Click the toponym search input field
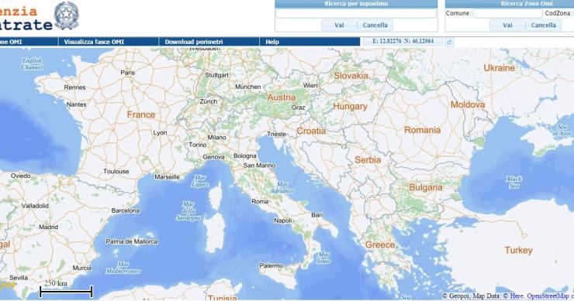This screenshot has height=301, width=574. 356,14
